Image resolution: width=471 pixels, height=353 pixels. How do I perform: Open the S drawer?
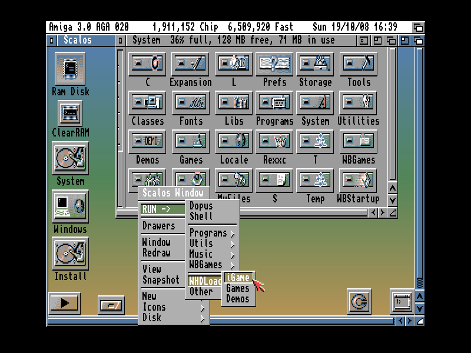(x=274, y=180)
